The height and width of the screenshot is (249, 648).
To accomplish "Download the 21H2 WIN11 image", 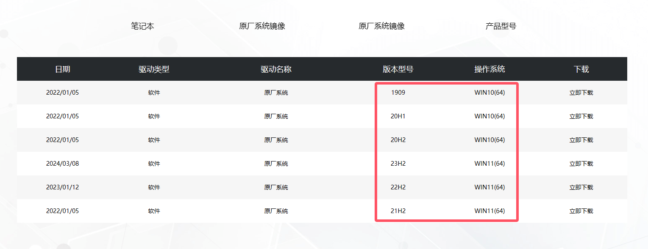I will pos(581,211).
